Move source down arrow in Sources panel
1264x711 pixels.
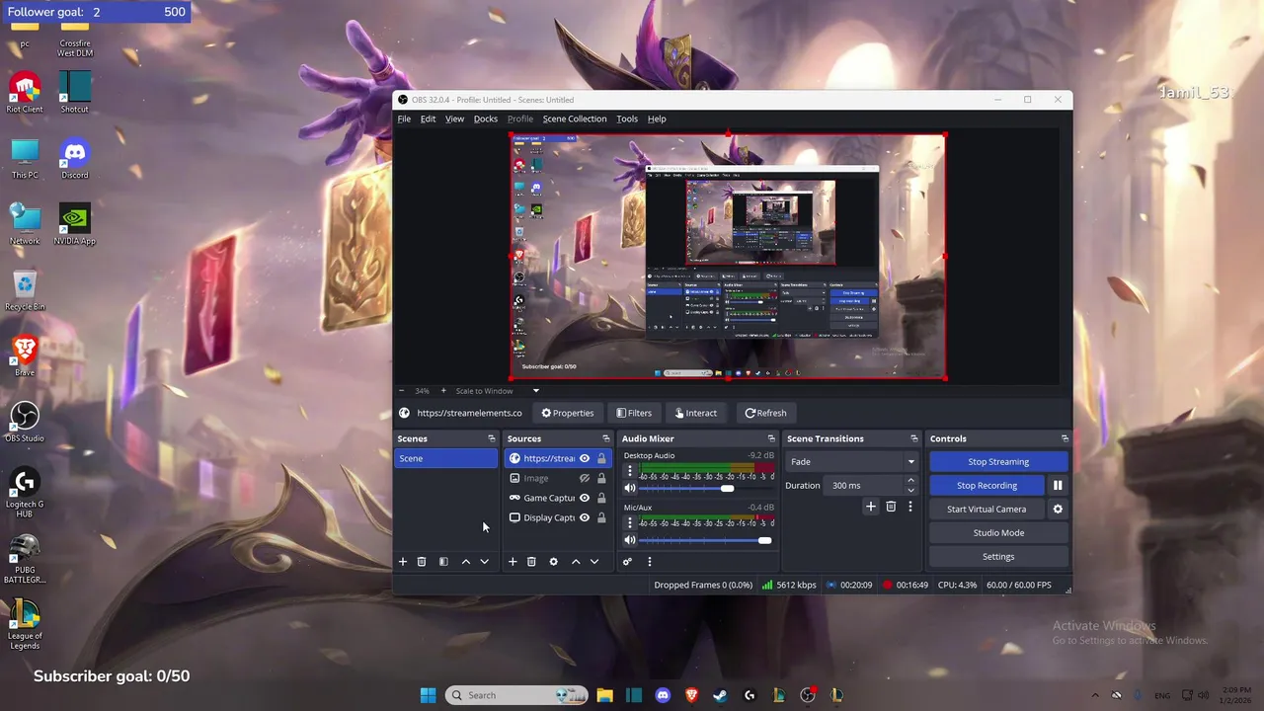(x=594, y=562)
